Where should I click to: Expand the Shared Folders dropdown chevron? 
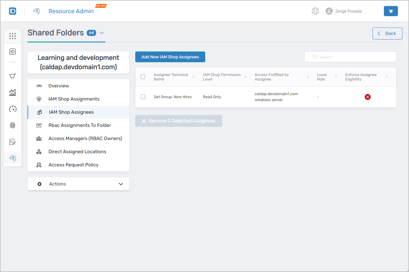coord(102,33)
